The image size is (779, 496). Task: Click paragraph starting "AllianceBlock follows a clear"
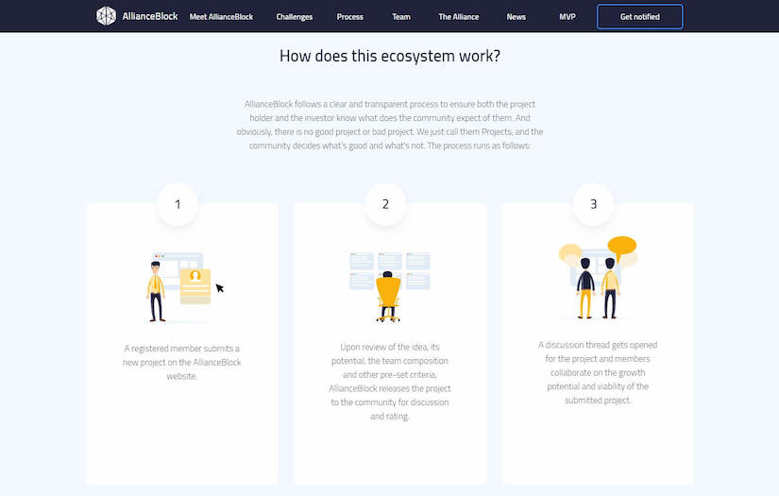coord(389,125)
